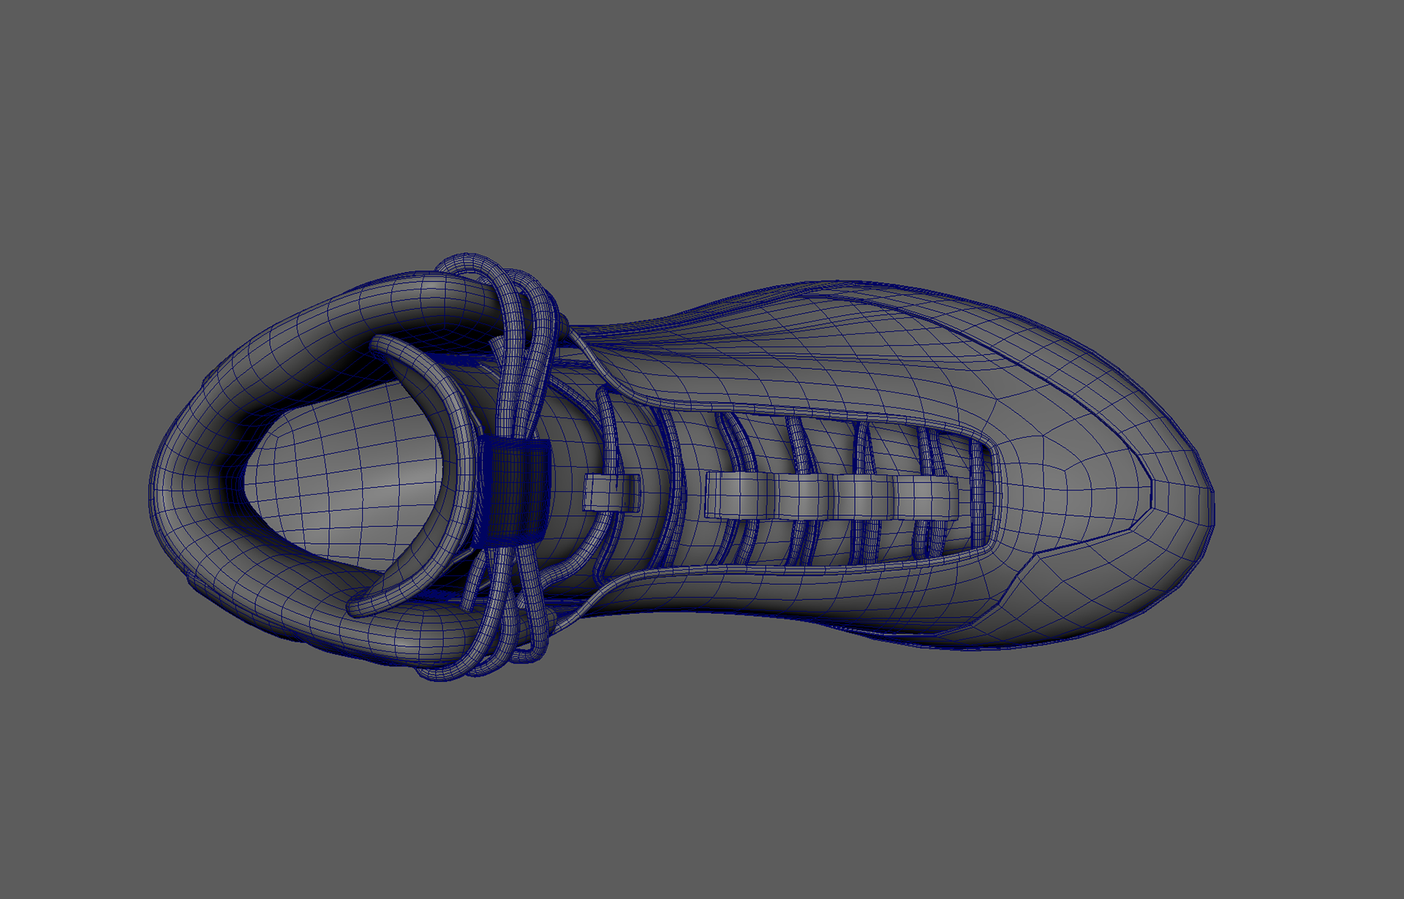Select the small single lace loop near tongue

[611, 493]
